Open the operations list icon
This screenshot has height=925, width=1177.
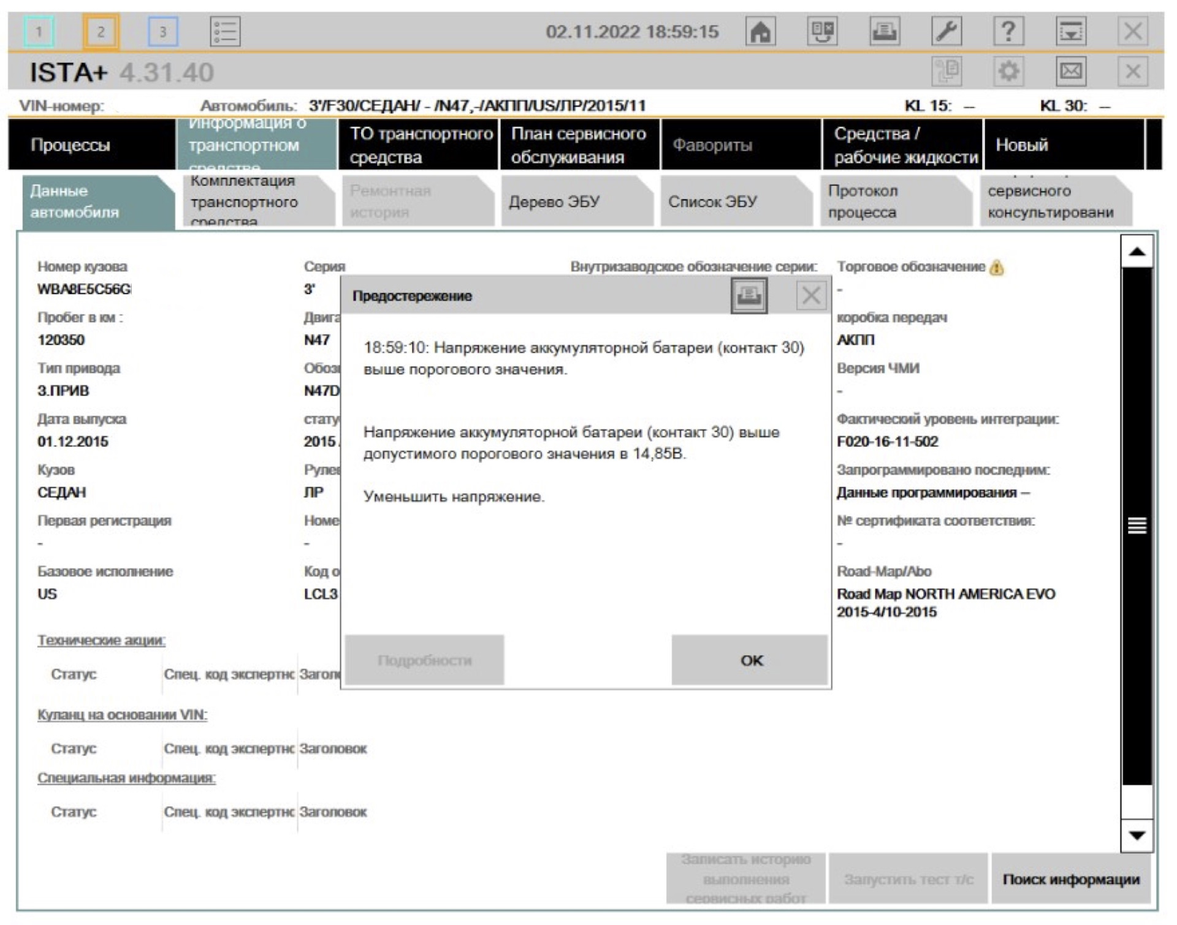pos(225,31)
